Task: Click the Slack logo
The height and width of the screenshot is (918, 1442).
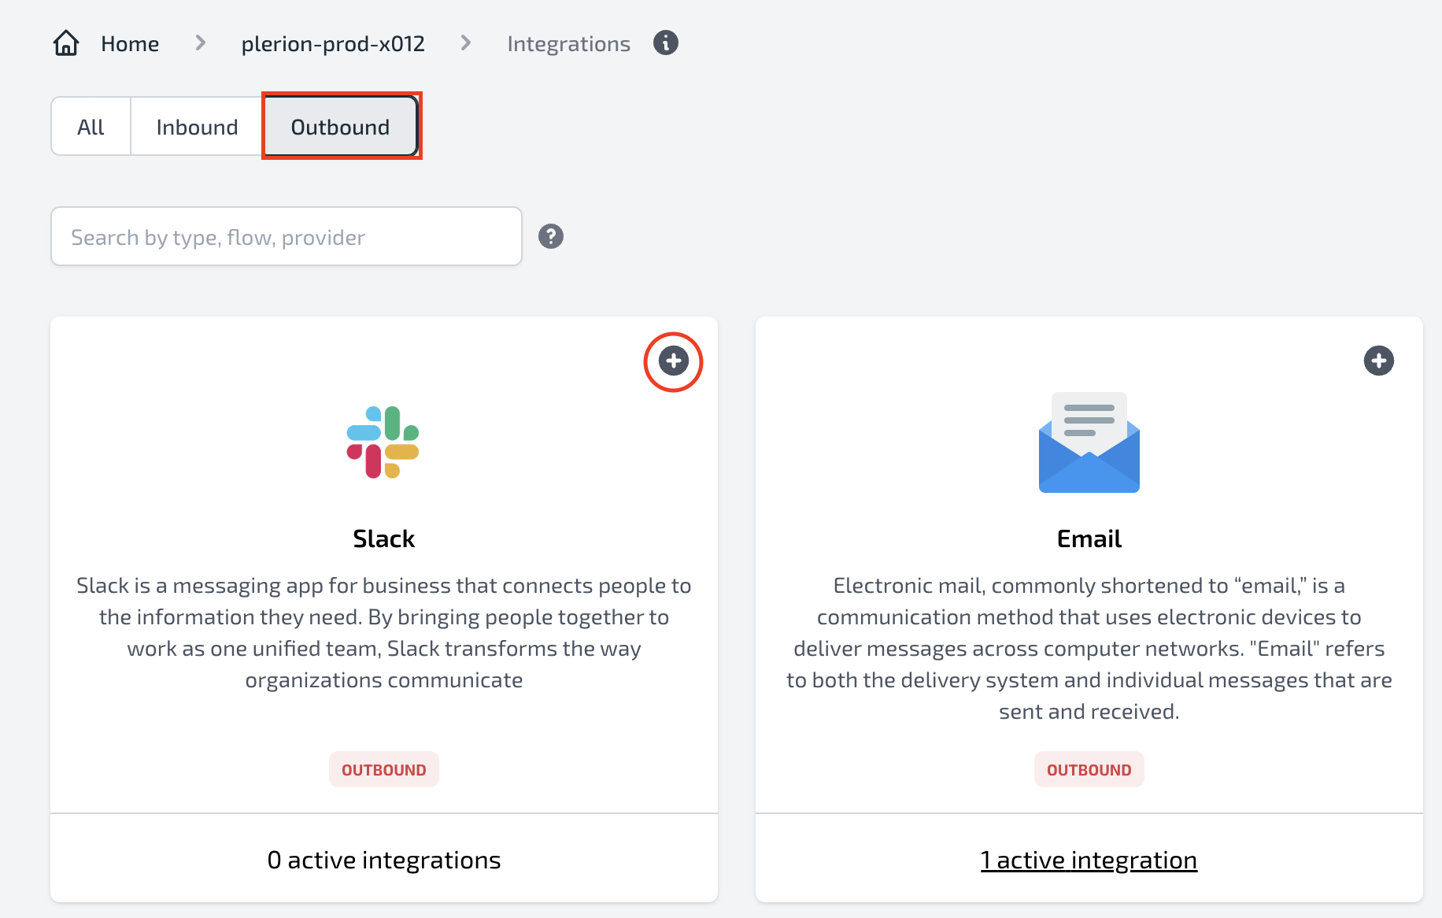Action: pos(383,442)
